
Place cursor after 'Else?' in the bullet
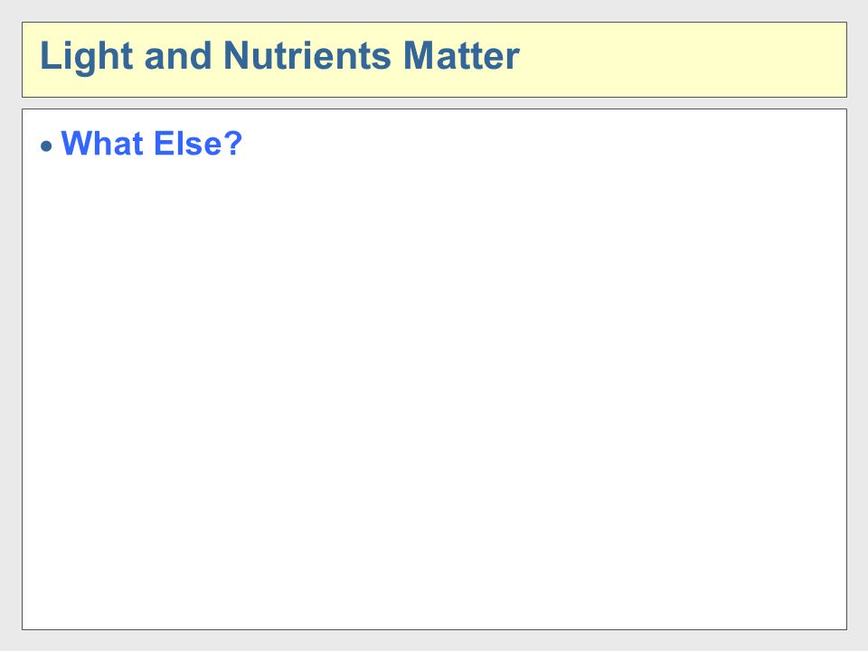(243, 144)
